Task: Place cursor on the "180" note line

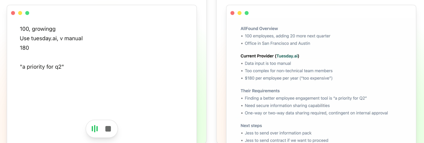Action: coord(24,48)
